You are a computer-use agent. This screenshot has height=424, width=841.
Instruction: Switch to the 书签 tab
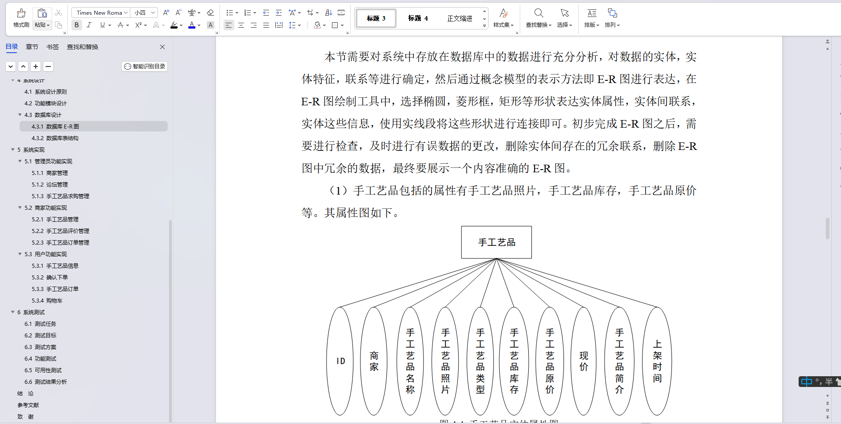(52, 46)
